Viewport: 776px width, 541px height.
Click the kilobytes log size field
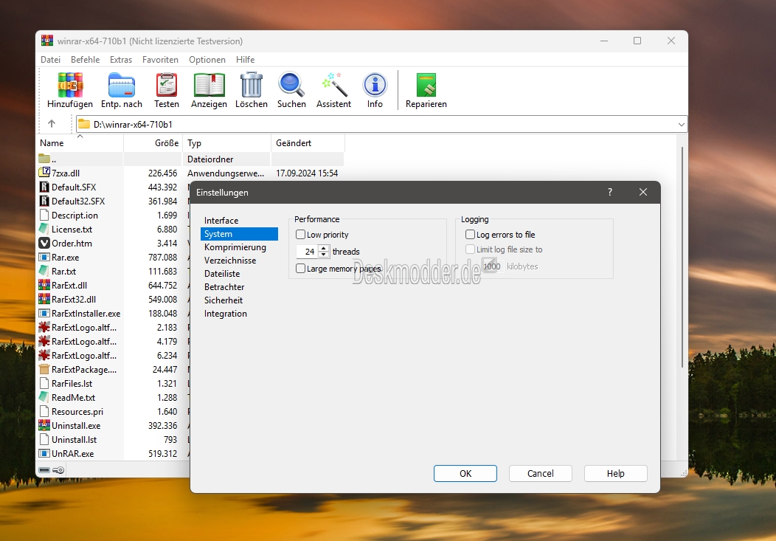(493, 266)
